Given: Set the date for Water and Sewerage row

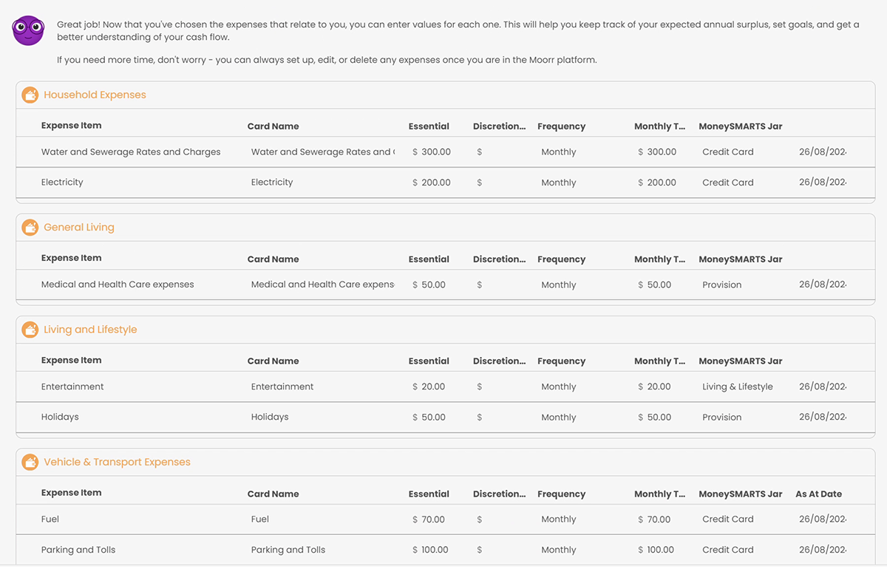Looking at the screenshot, I should [822, 152].
